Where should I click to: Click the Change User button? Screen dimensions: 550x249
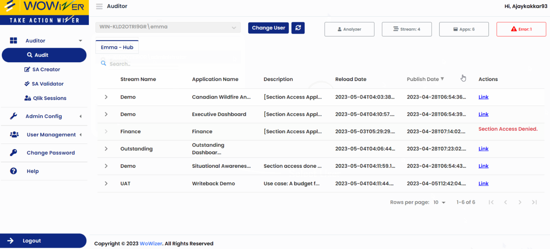pos(268,28)
